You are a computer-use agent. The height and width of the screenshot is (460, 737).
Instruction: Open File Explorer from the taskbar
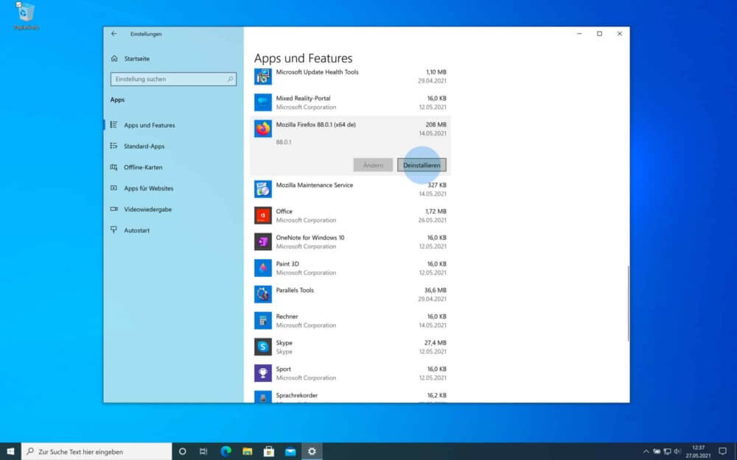(247, 452)
